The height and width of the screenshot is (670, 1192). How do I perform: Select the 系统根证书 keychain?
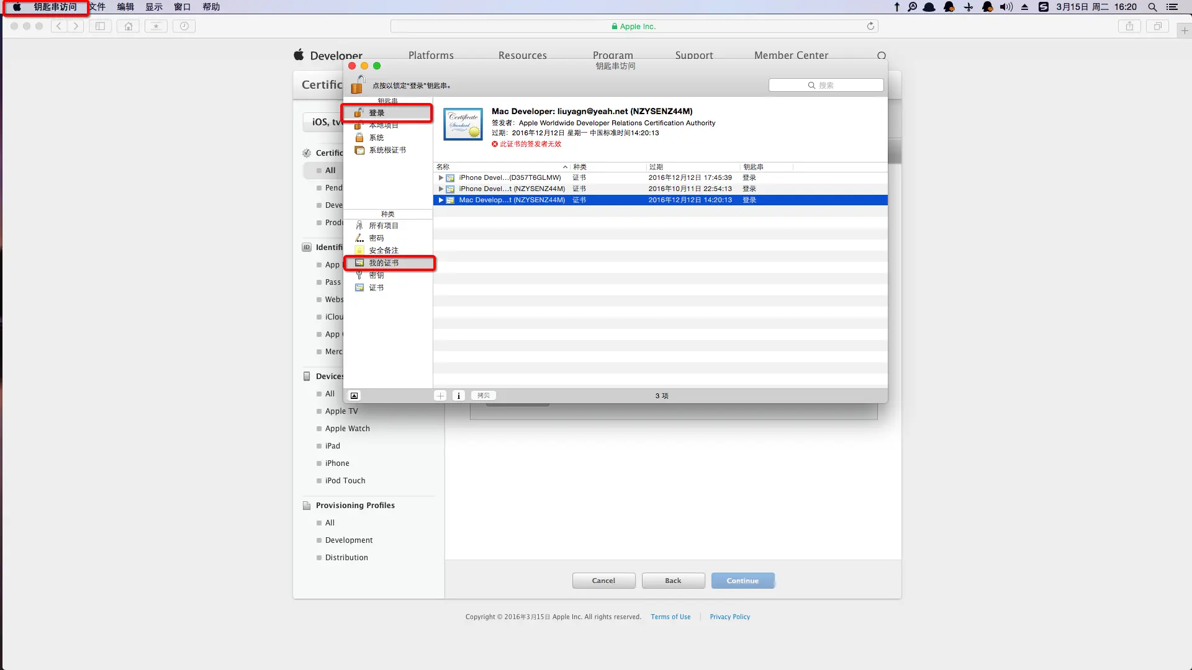(x=387, y=150)
